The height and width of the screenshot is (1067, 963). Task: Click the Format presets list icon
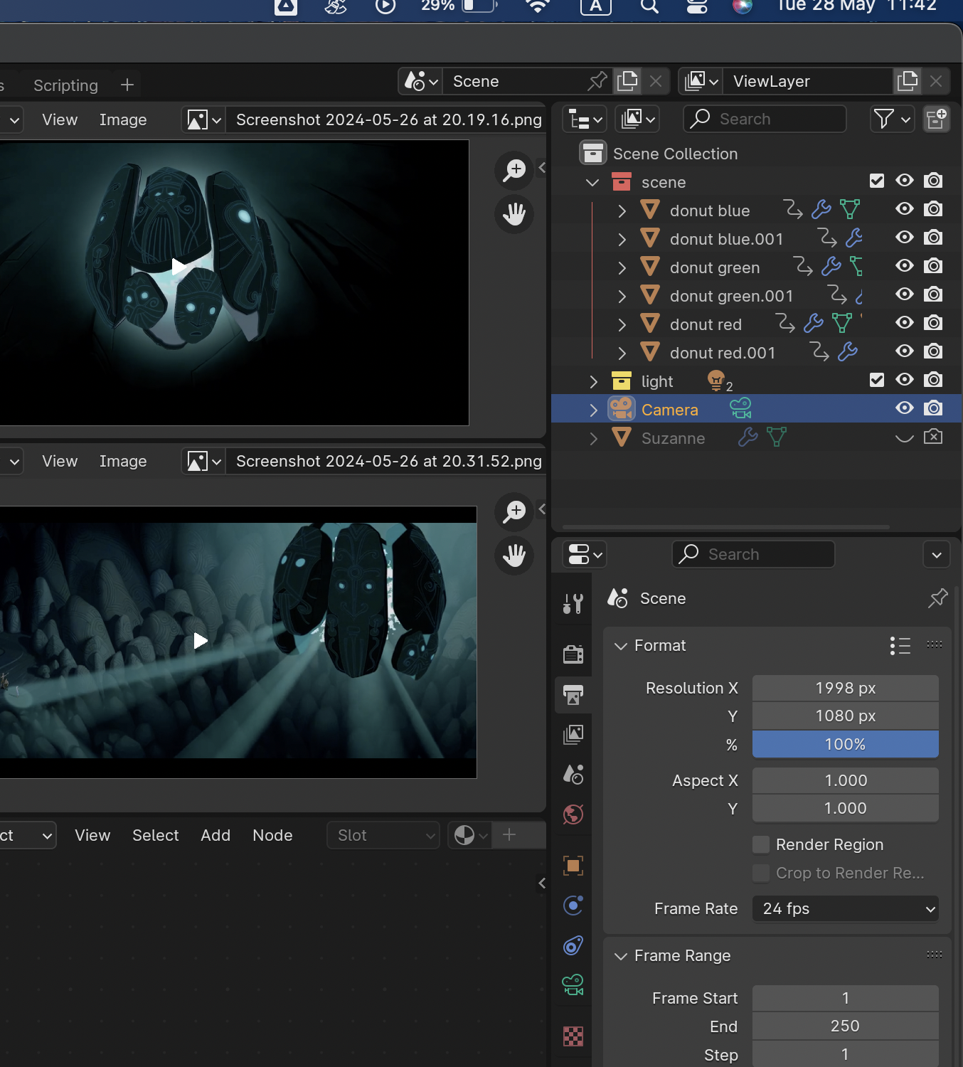[x=900, y=645]
